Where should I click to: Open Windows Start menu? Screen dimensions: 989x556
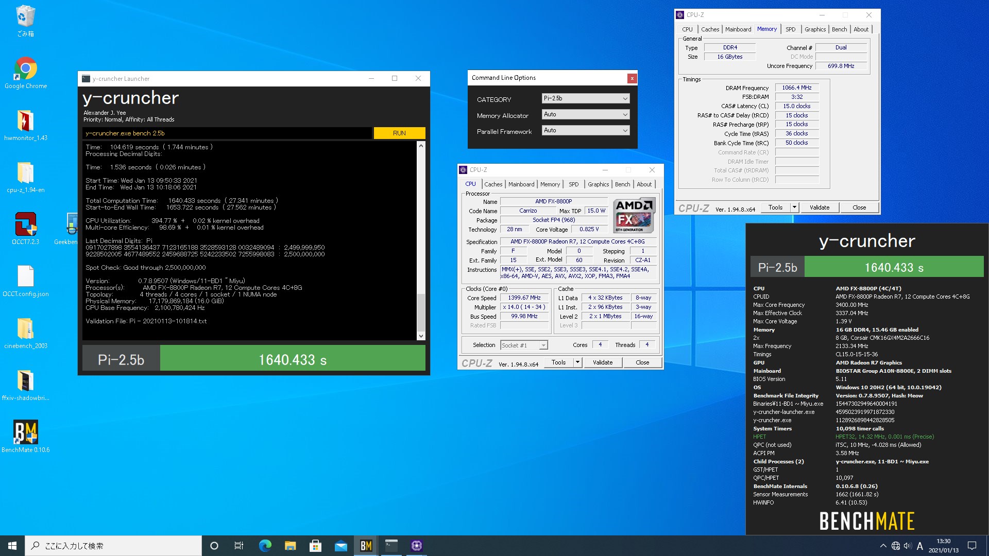click(12, 546)
